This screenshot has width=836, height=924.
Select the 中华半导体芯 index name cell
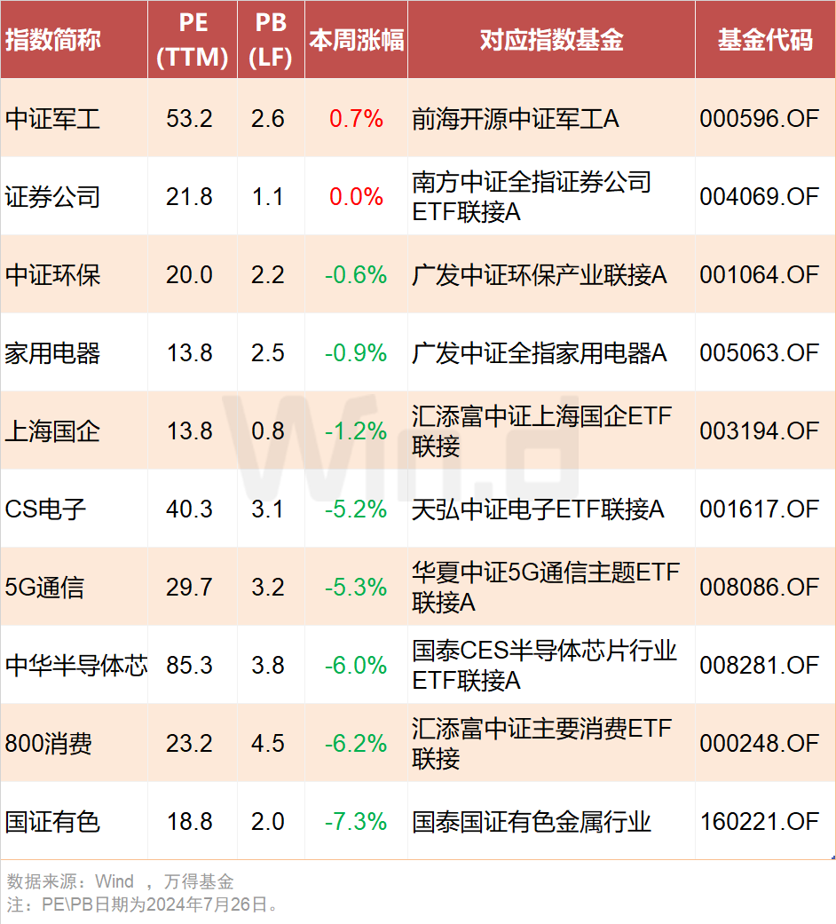[76, 666]
